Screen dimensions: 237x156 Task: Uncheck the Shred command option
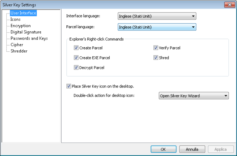(156, 58)
